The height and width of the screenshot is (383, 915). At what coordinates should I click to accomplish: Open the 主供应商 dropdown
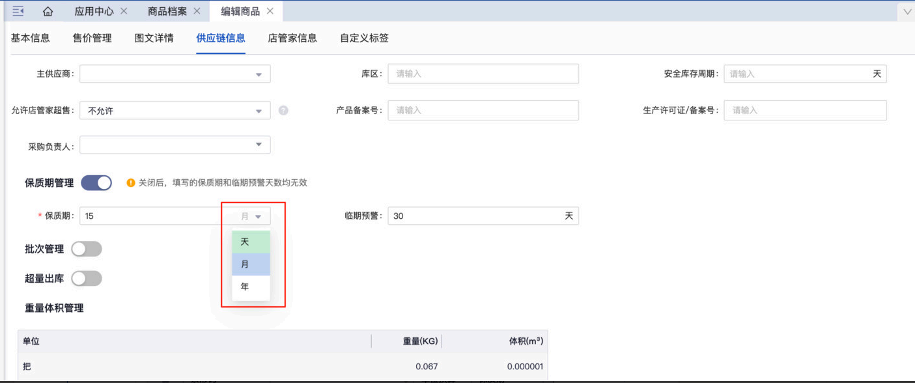click(175, 74)
